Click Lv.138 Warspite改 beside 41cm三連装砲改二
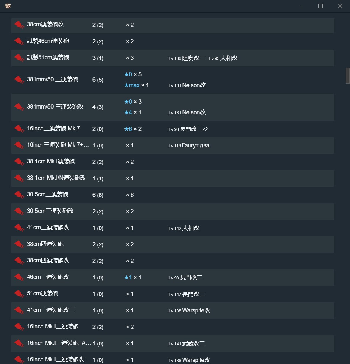 189,310
